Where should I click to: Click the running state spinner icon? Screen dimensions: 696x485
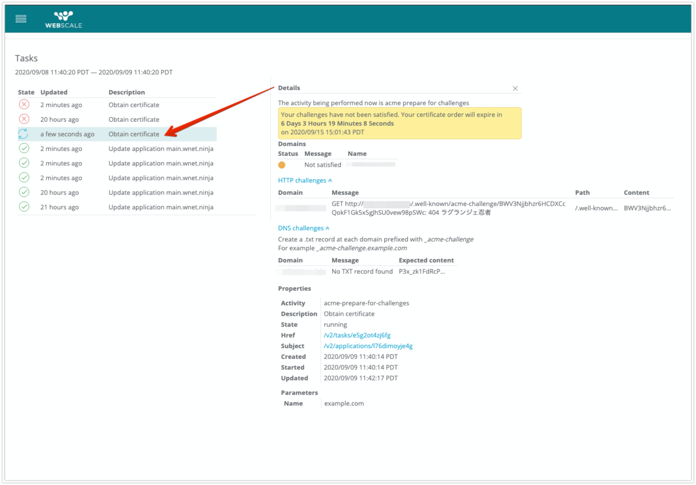23,134
